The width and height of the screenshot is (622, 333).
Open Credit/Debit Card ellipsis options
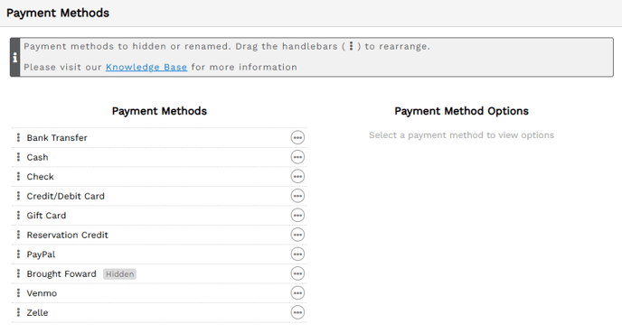click(297, 196)
